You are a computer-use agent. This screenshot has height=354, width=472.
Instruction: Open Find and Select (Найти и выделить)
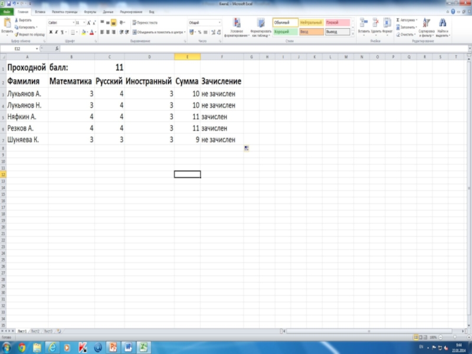point(442,27)
